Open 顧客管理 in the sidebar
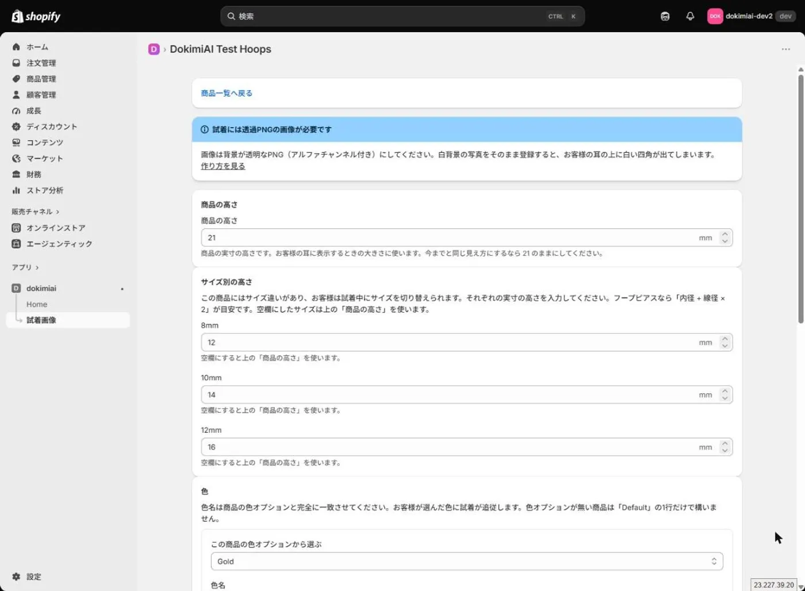 click(x=41, y=95)
